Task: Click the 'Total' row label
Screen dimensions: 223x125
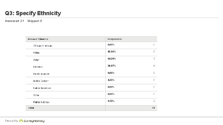Action: [31, 108]
